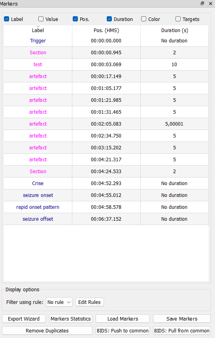Tick the Targets checkbox

[178, 19]
